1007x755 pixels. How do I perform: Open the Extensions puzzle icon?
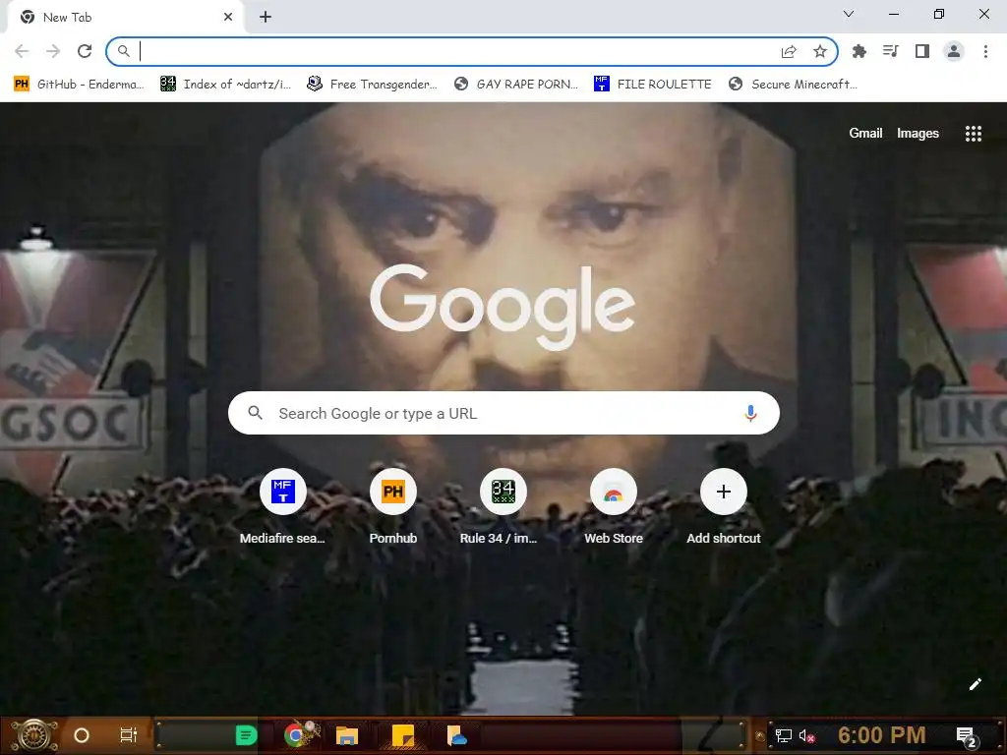859,51
